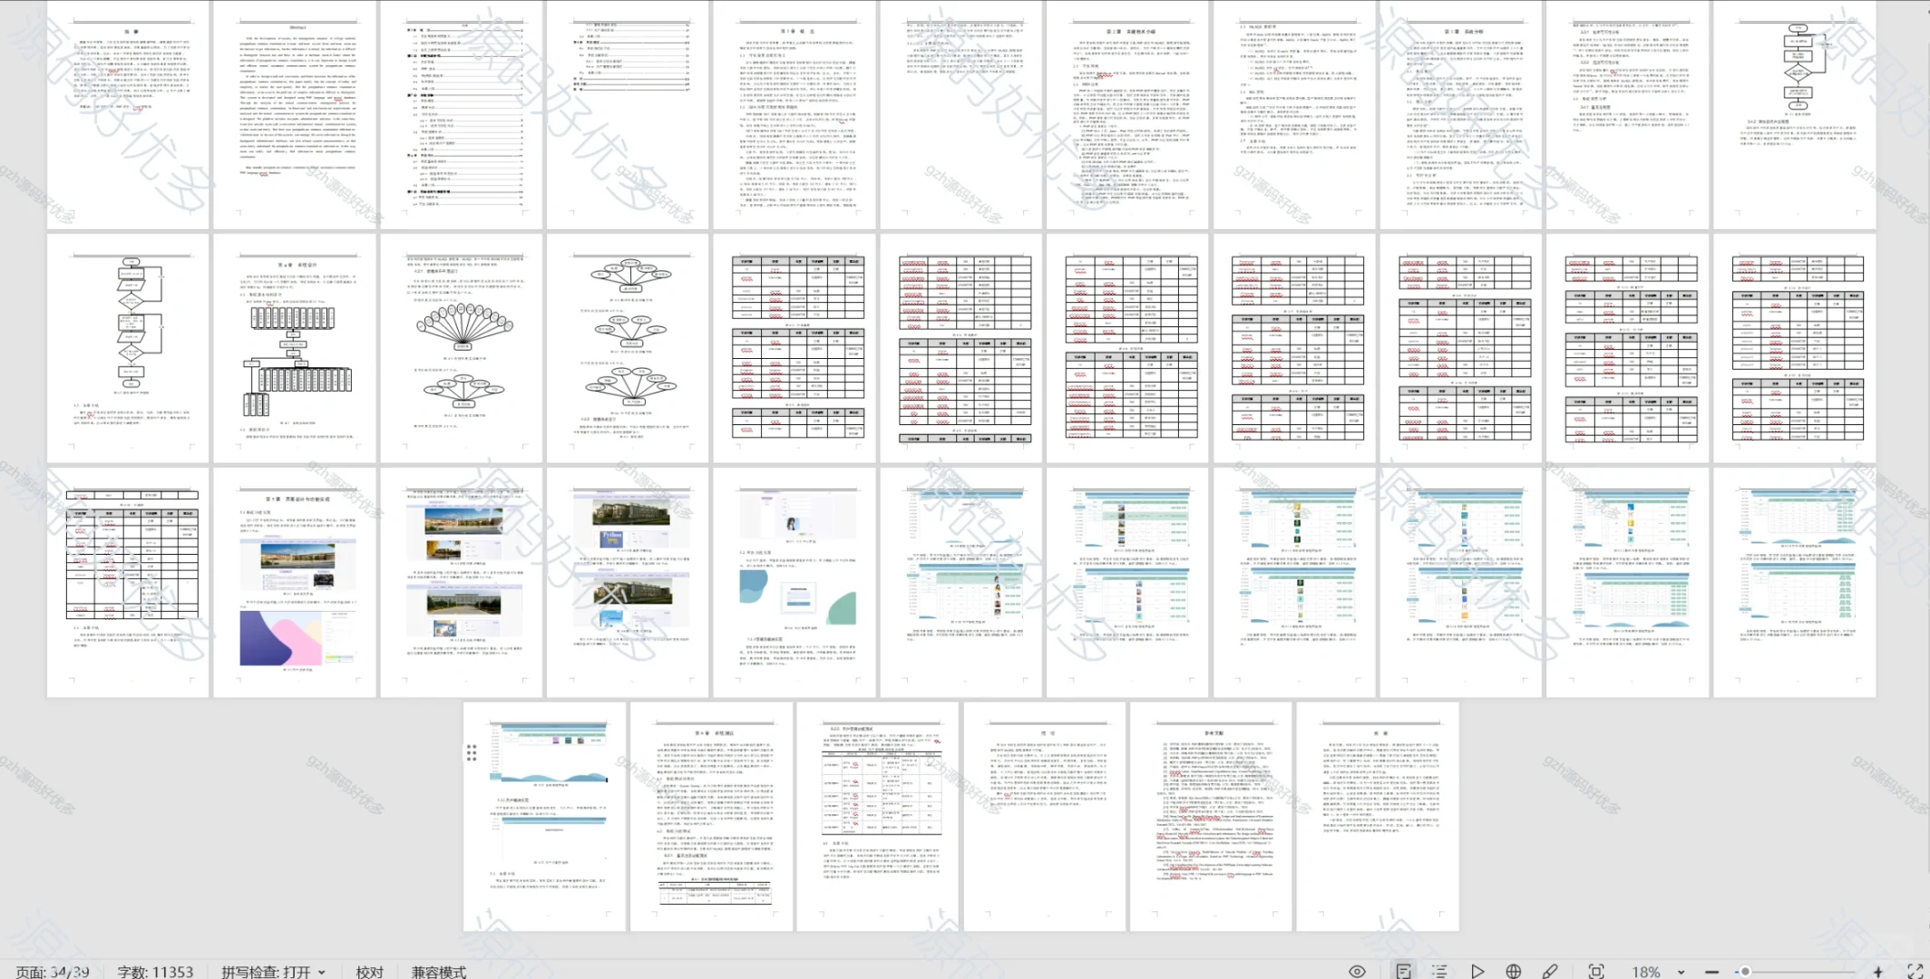Toggle spell check 拼写检查 status

[265, 972]
